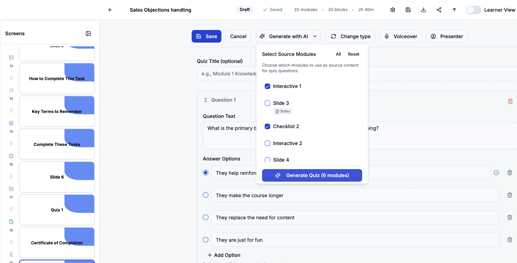The image size is (517, 263).
Task: Click the Generate Quiz (6 modules) button
Action: [x=312, y=175]
